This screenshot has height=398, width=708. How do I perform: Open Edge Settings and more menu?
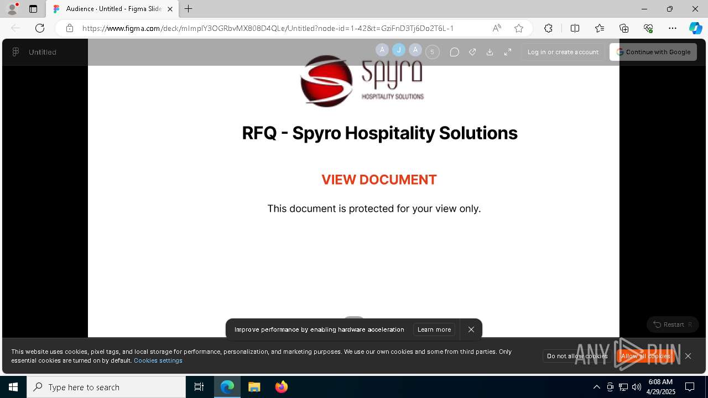(x=673, y=28)
